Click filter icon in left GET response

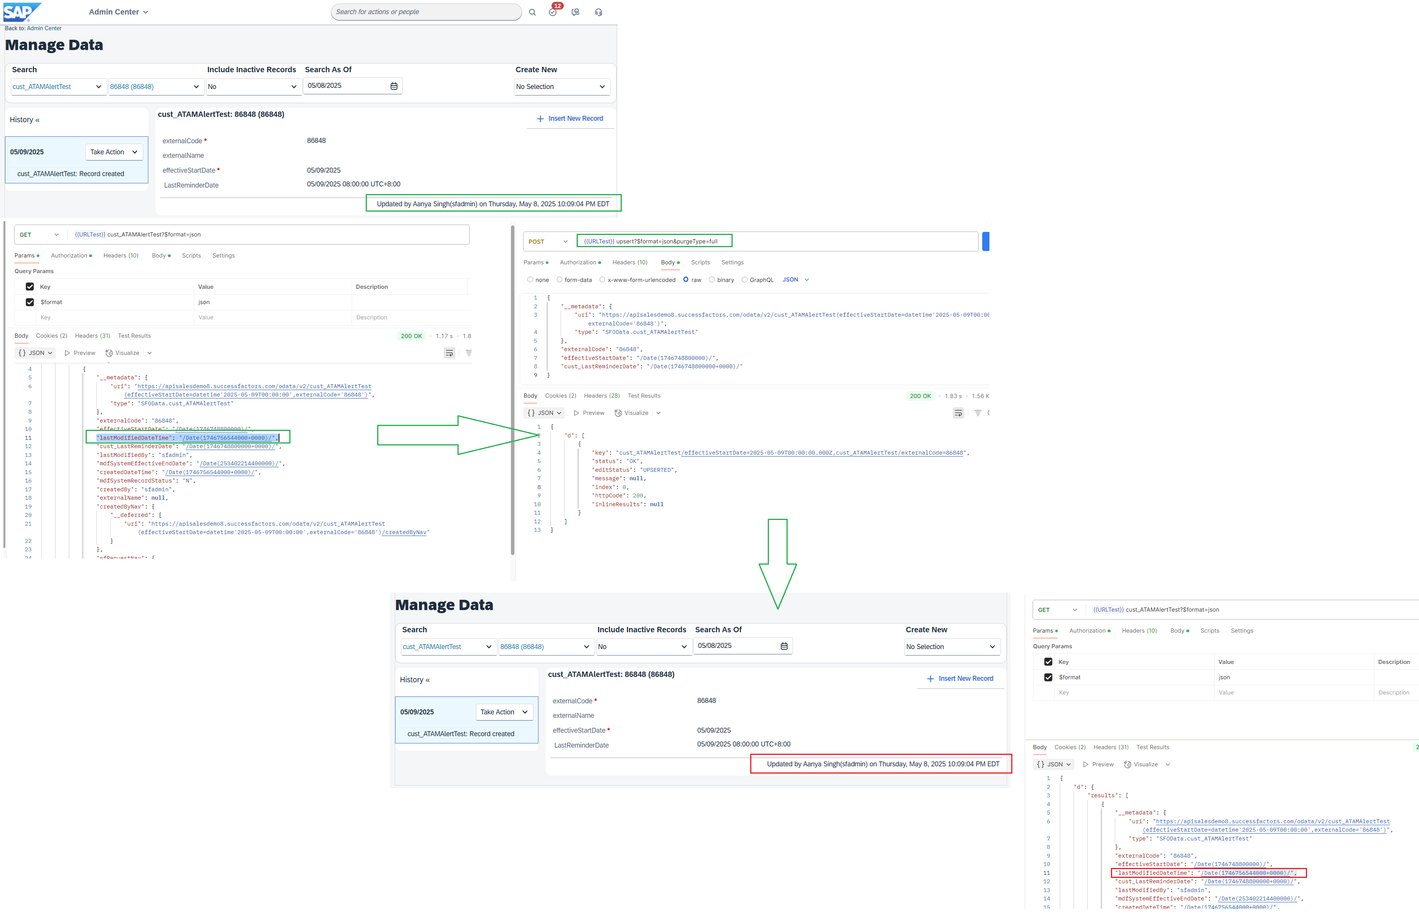pos(469,353)
